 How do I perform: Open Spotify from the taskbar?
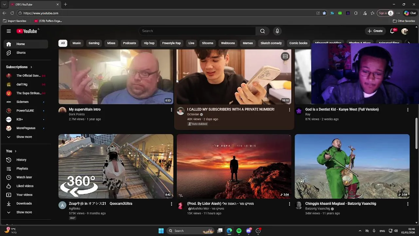click(x=239, y=231)
